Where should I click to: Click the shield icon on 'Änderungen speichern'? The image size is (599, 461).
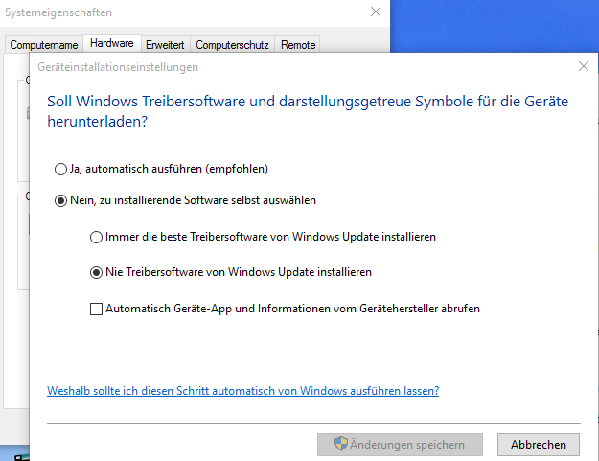point(341,444)
